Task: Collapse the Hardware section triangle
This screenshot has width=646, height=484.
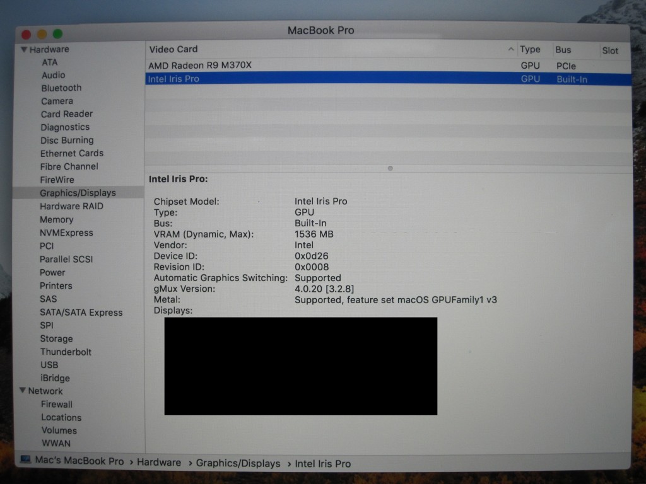Action: [x=24, y=49]
